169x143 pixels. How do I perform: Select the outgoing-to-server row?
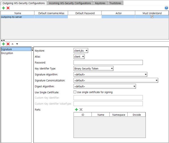pos(17,17)
